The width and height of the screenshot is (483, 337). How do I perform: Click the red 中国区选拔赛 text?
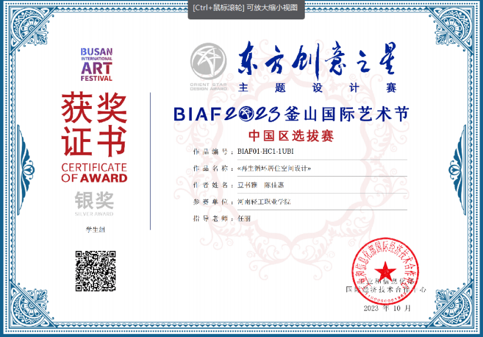(291, 136)
